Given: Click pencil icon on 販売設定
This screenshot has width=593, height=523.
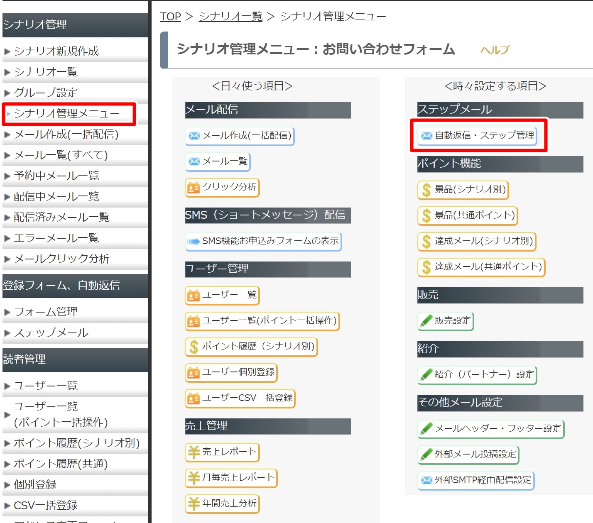Looking at the screenshot, I should pos(426,321).
